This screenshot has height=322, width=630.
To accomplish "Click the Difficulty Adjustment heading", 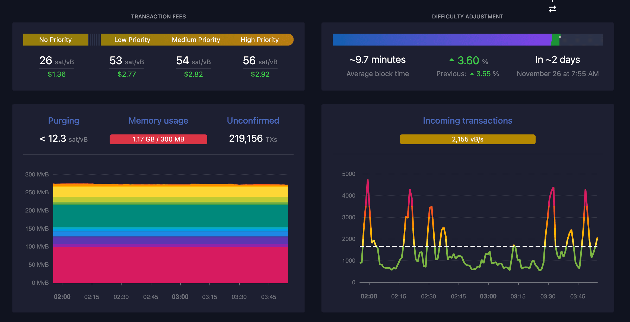I will point(467,17).
